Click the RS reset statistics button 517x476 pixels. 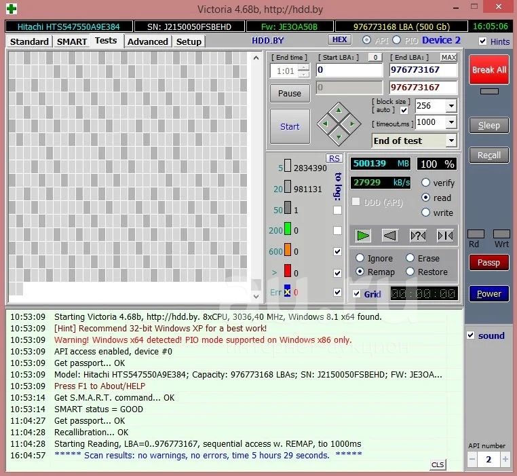pyautogui.click(x=334, y=158)
